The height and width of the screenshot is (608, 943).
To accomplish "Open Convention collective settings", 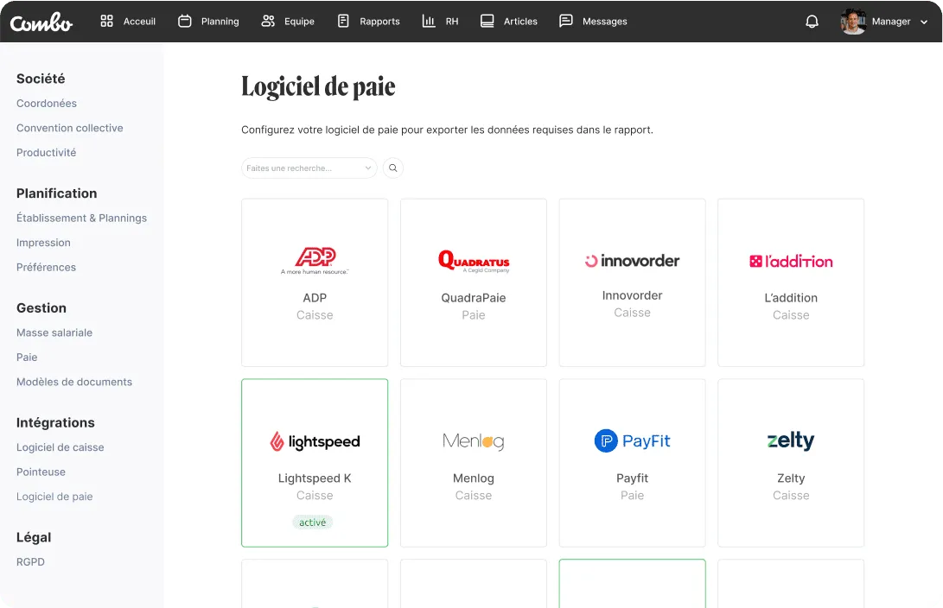I will [70, 128].
